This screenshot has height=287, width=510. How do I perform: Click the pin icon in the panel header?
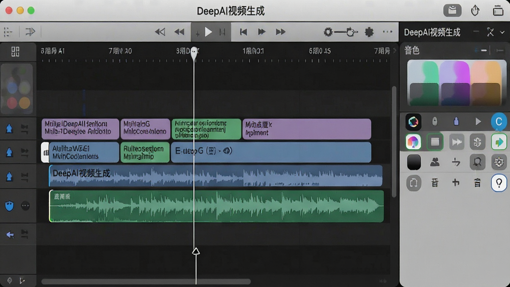[x=491, y=32]
